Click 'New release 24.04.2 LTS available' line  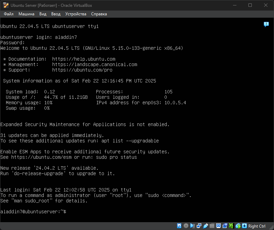(x=50, y=168)
